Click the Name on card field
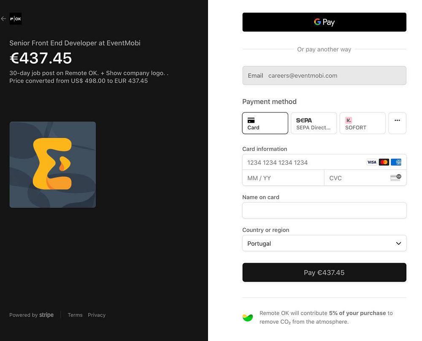The image size is (422, 341). pos(324,210)
